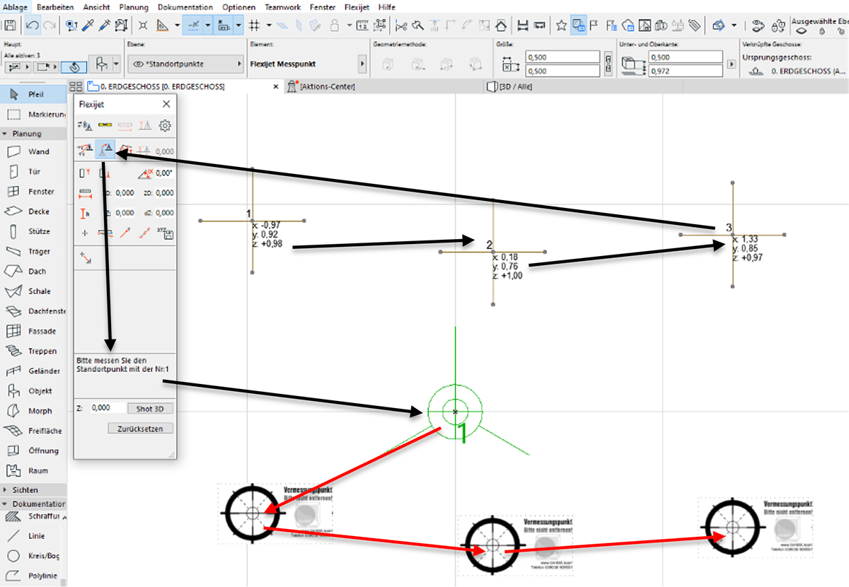Toggle the highlighted window overlay toolbar button

[x=579, y=25]
